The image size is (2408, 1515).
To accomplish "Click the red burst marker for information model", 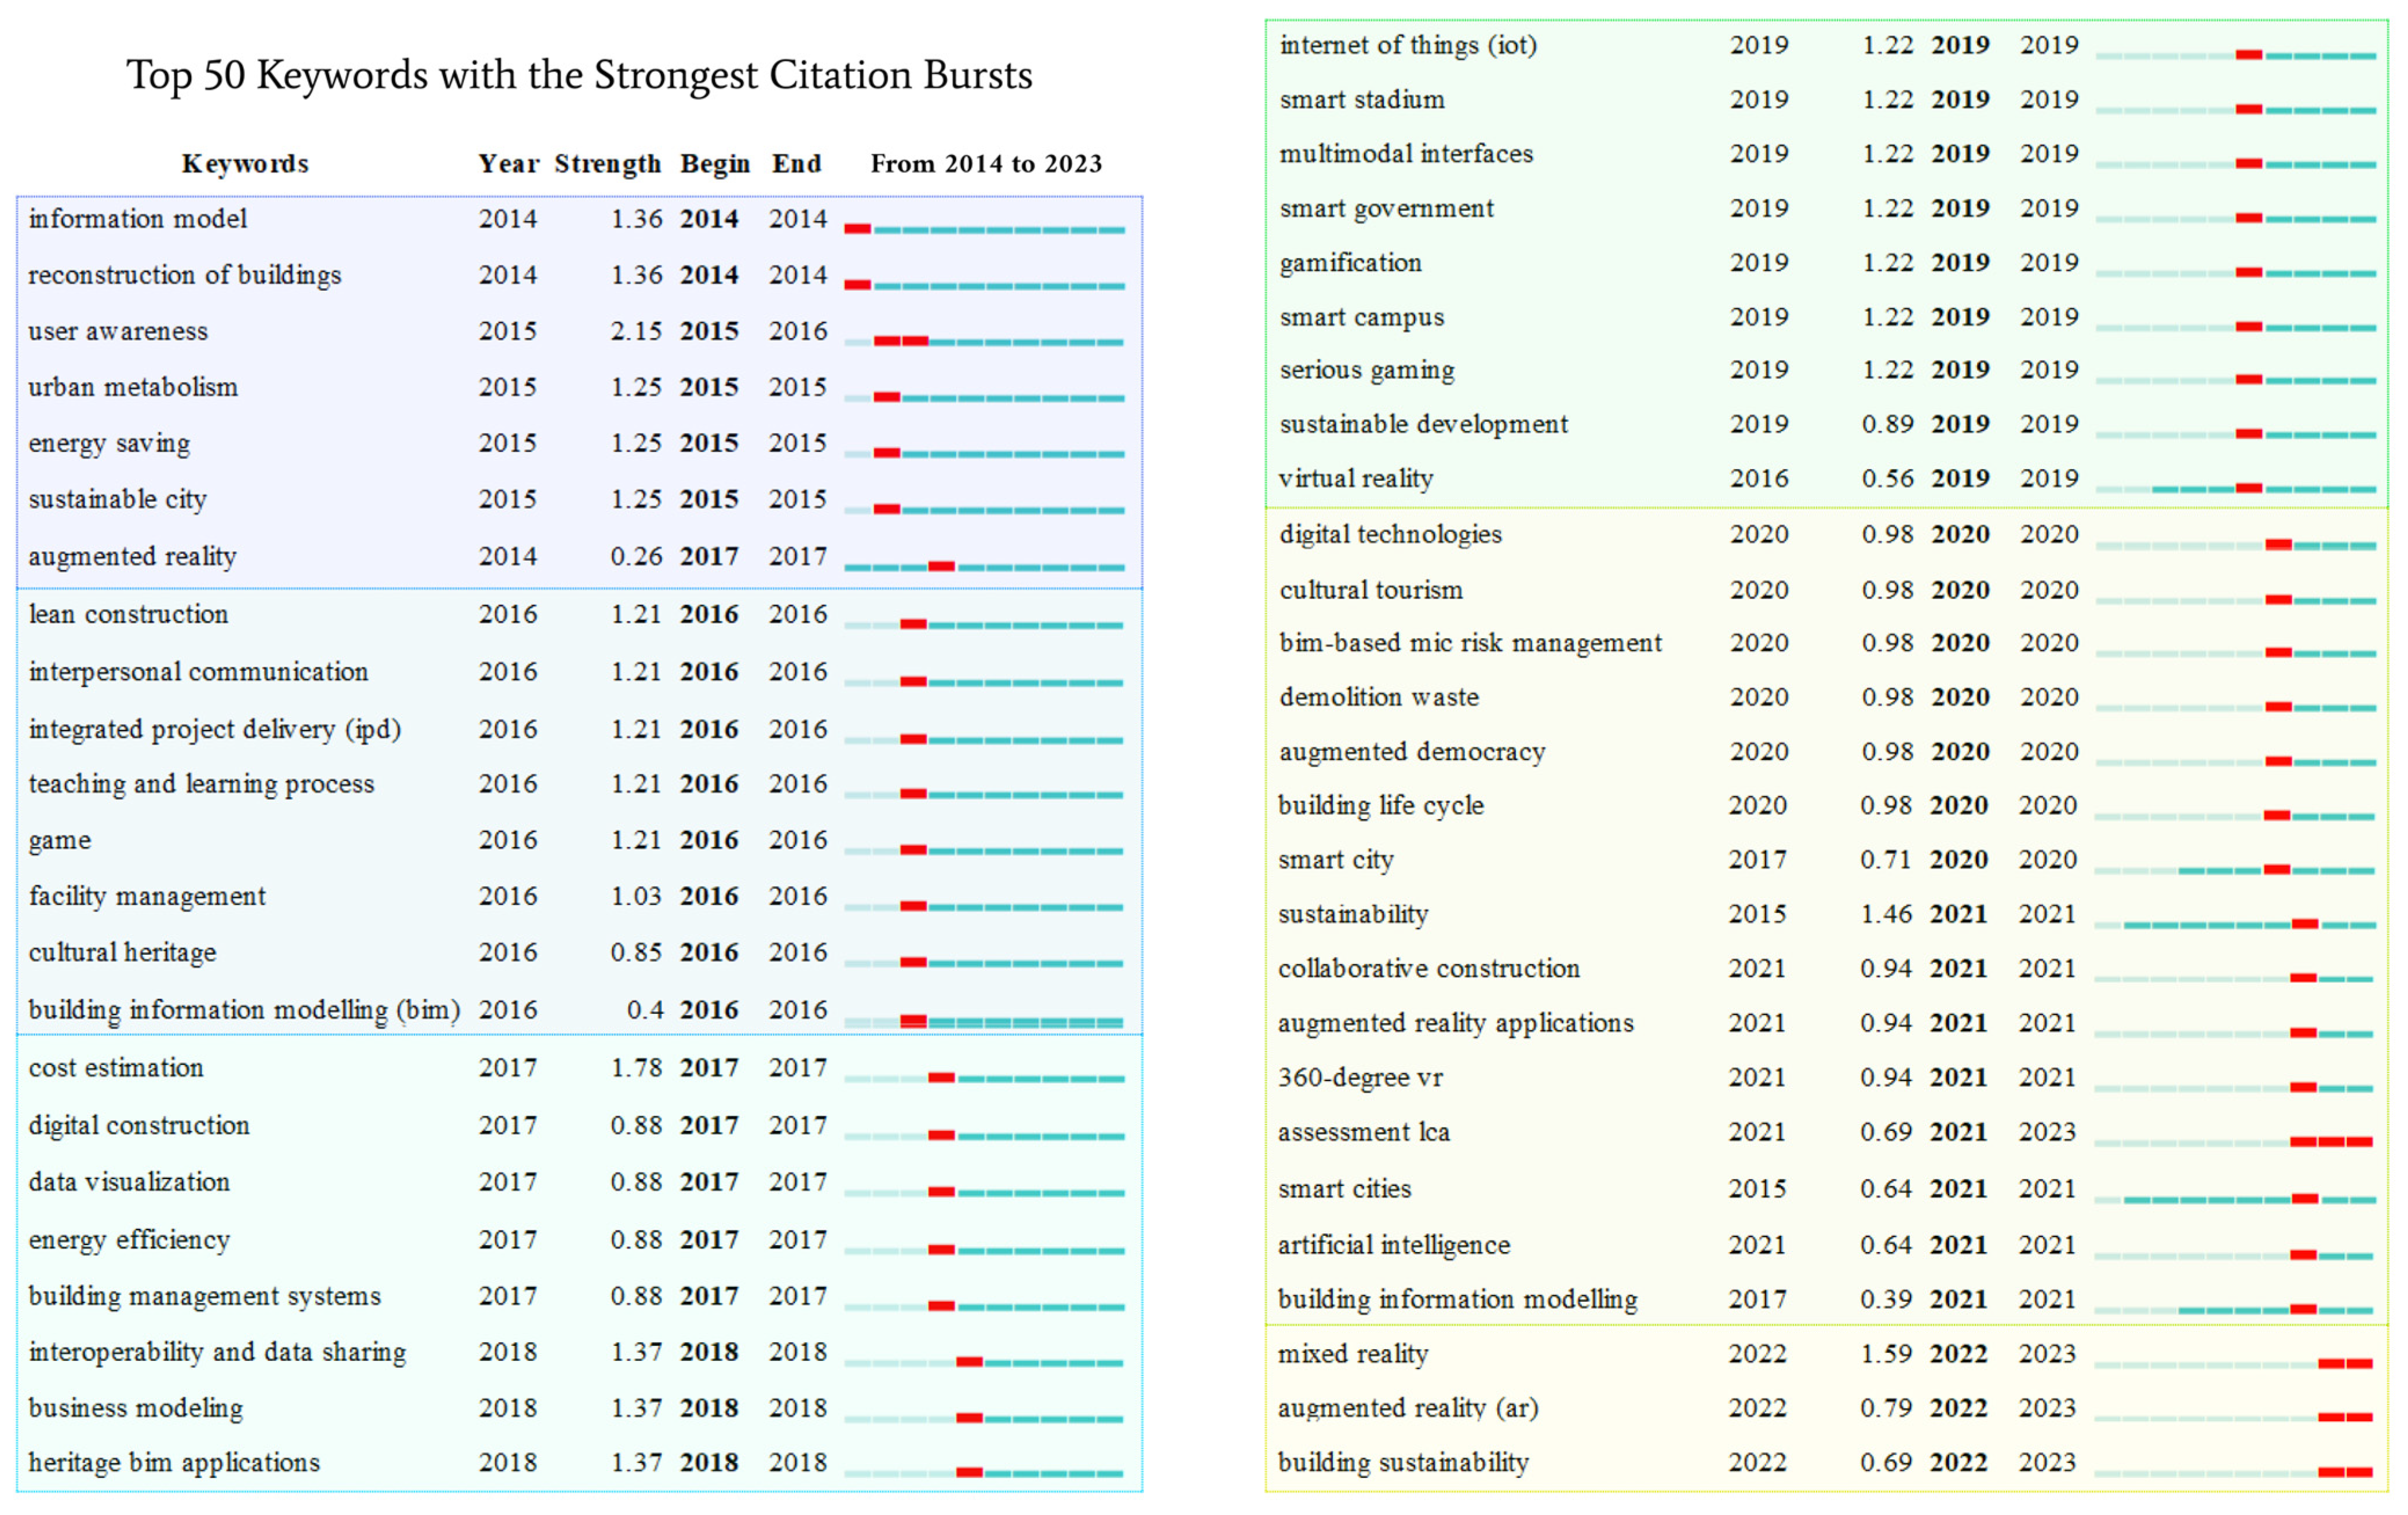I will (x=857, y=229).
